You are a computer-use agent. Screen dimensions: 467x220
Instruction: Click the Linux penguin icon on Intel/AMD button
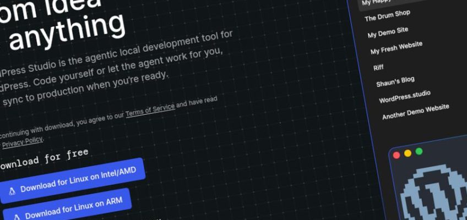pos(12,191)
